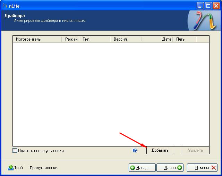
Task: Click the disabled Удалить button
Action: pyautogui.click(x=196, y=150)
